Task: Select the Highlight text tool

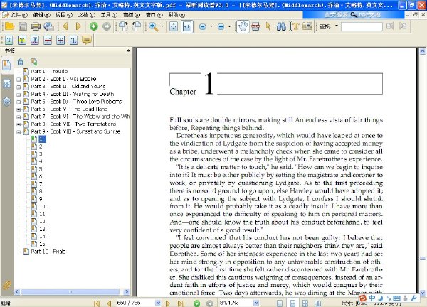Action: pyautogui.click(x=22, y=41)
